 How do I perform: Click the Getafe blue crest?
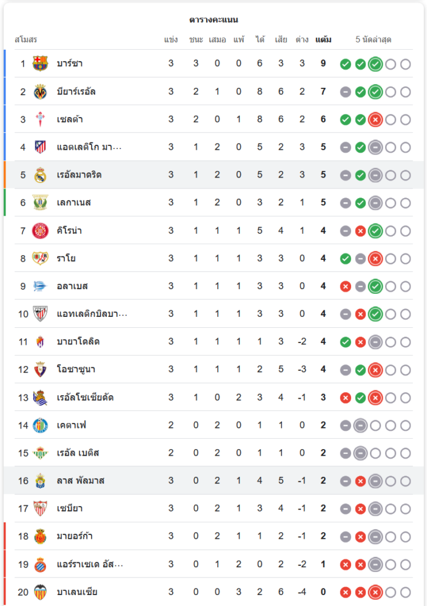pyautogui.click(x=40, y=425)
